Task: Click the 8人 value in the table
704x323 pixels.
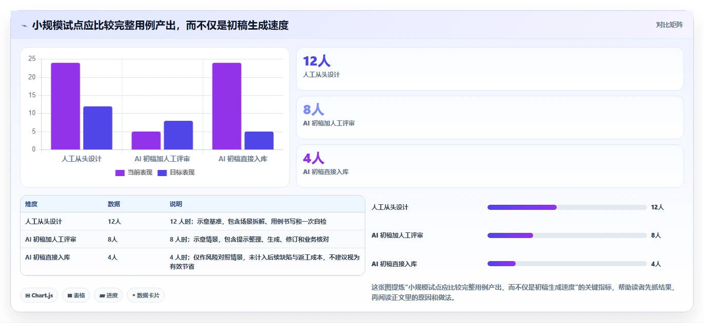Action: point(113,240)
